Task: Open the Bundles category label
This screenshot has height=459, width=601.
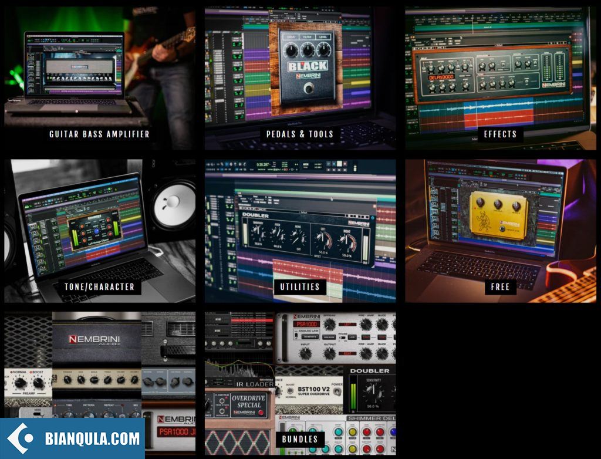Action: point(300,439)
